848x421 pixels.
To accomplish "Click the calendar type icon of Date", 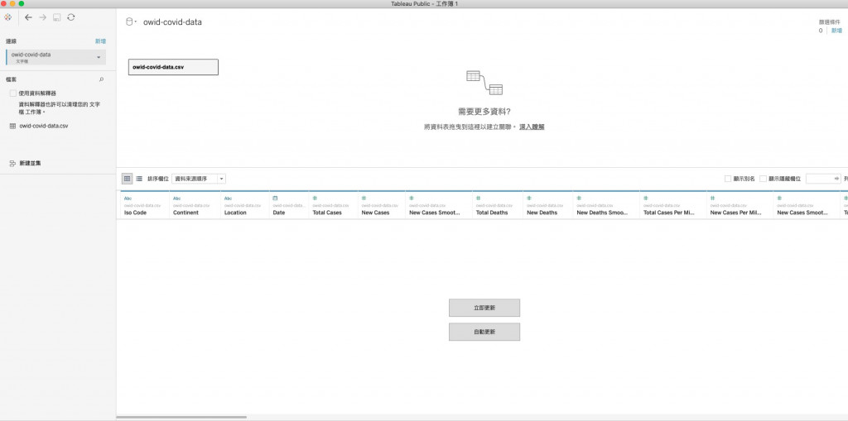I will (275, 199).
